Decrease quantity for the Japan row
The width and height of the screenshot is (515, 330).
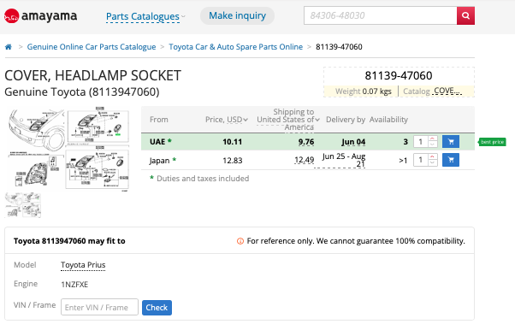coord(433,163)
